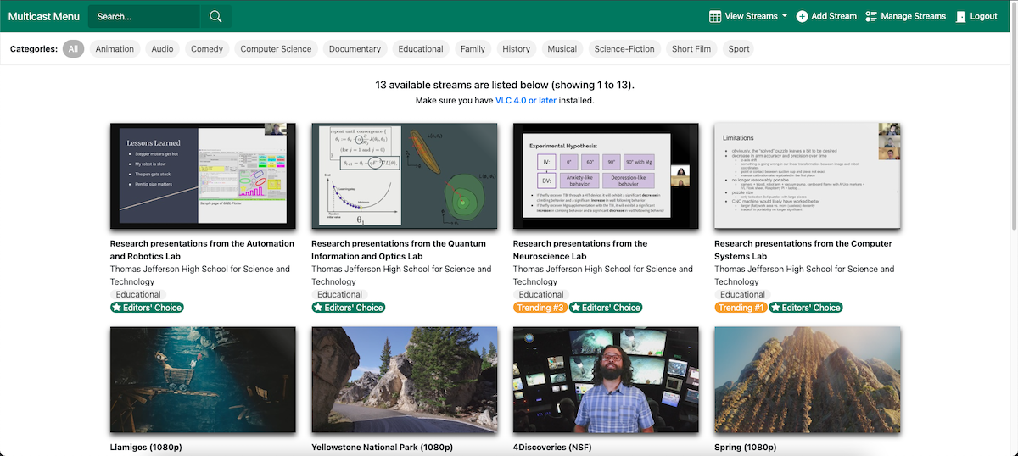Click the View Streams grid icon
Viewport: 1018px width, 456px height.
pos(715,16)
